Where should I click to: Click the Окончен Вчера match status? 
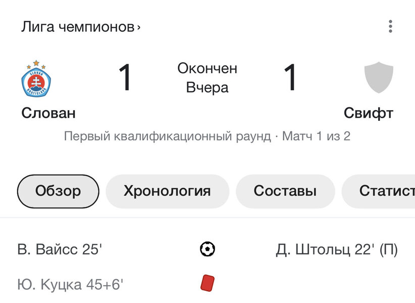(x=207, y=78)
